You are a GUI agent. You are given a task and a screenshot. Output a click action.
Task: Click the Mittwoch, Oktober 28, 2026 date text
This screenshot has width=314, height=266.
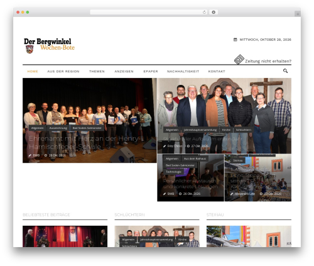(x=266, y=40)
